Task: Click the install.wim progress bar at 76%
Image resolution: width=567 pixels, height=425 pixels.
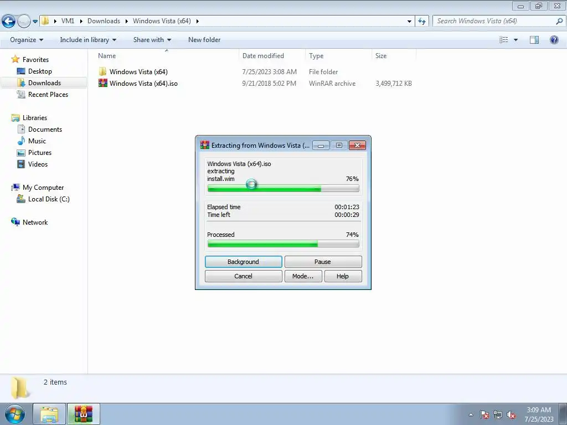Action: [x=283, y=188]
